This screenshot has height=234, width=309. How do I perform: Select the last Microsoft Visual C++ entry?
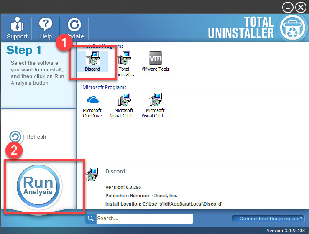coord(155,106)
